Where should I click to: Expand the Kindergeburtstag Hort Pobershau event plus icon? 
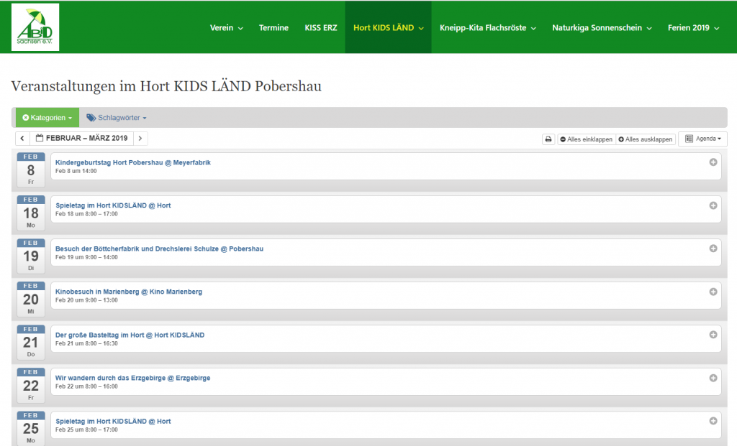coord(713,162)
